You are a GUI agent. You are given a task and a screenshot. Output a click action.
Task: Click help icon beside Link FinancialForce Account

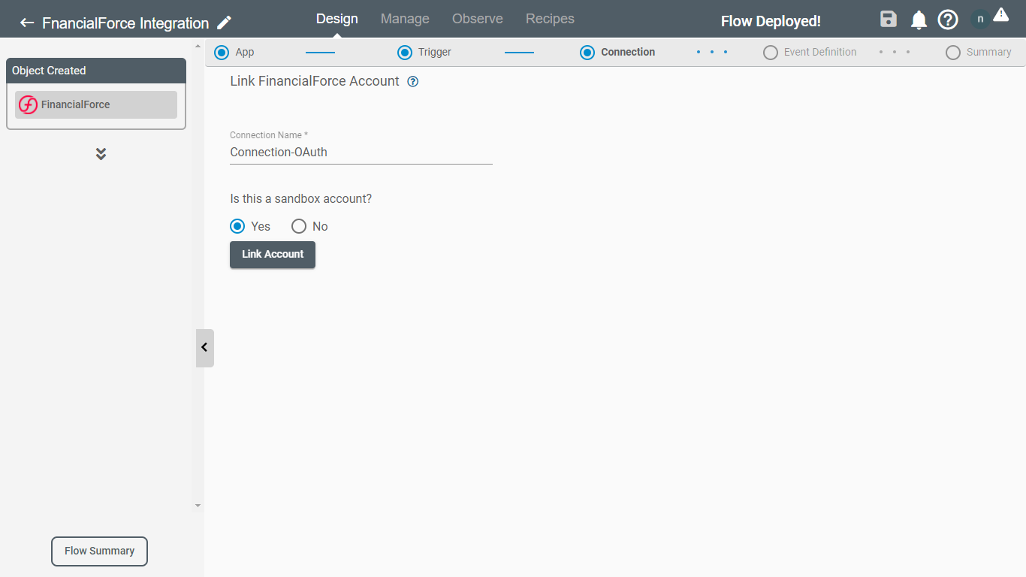[413, 82]
